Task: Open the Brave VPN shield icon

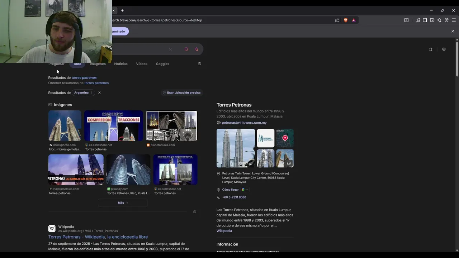Action: pos(446,20)
